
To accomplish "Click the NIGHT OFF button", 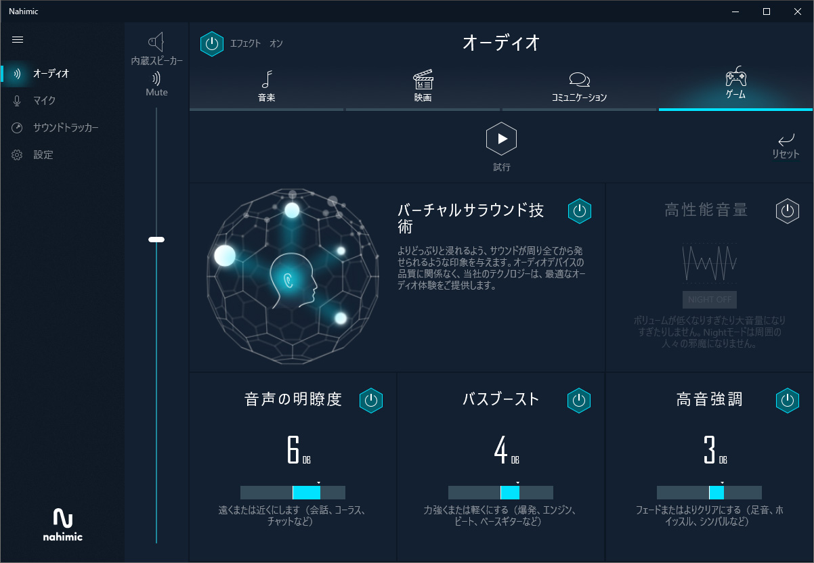I will (709, 299).
